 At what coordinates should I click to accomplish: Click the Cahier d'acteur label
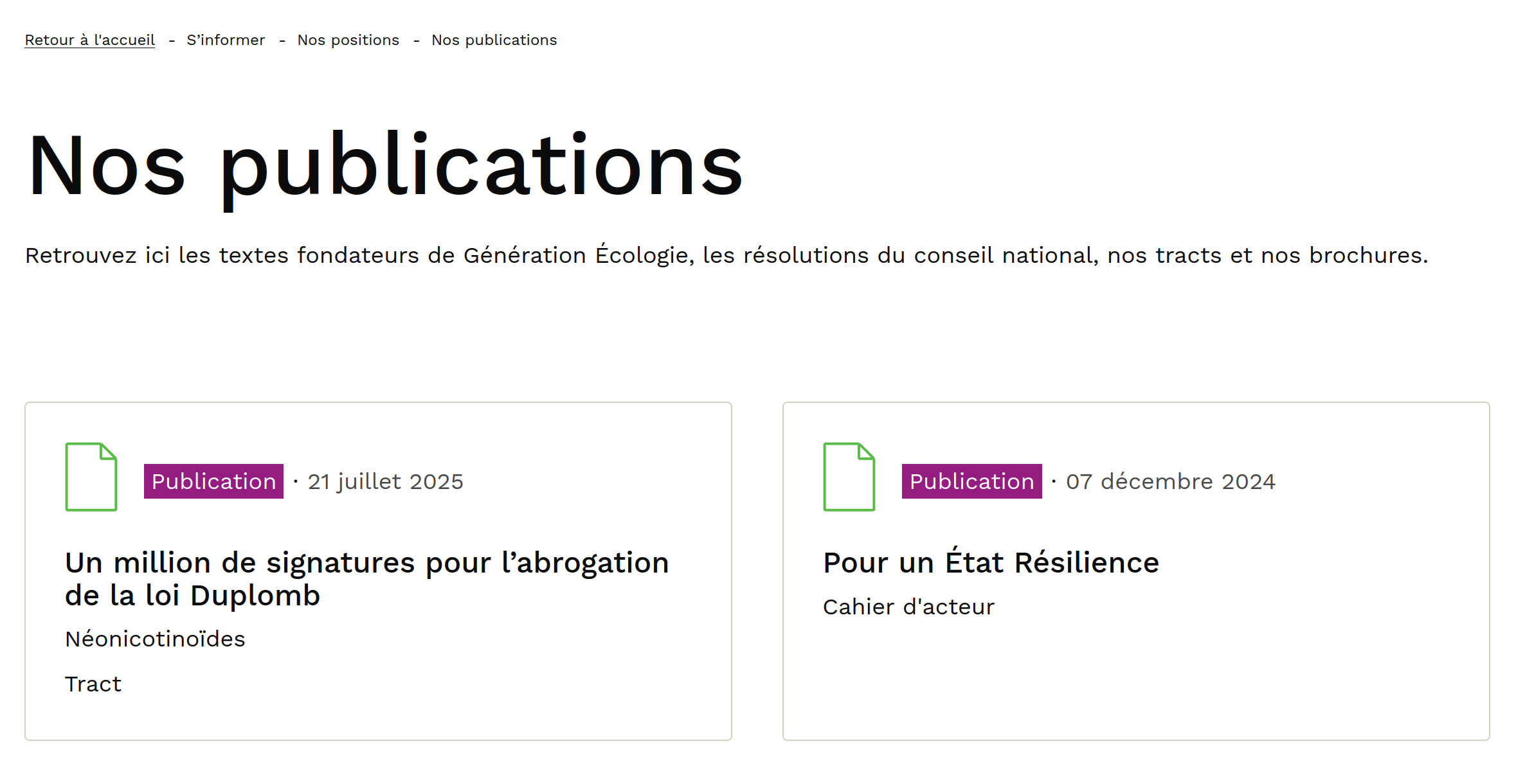click(x=908, y=607)
